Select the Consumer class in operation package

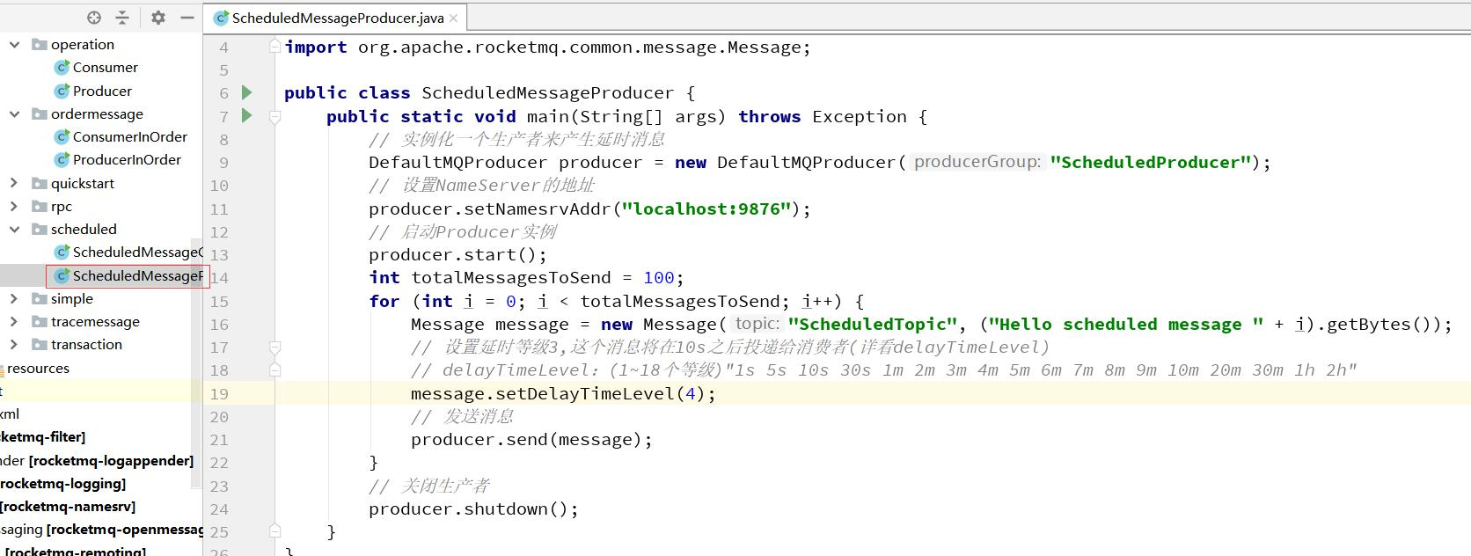point(105,68)
